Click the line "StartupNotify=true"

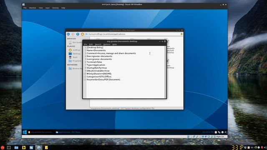(97, 67)
